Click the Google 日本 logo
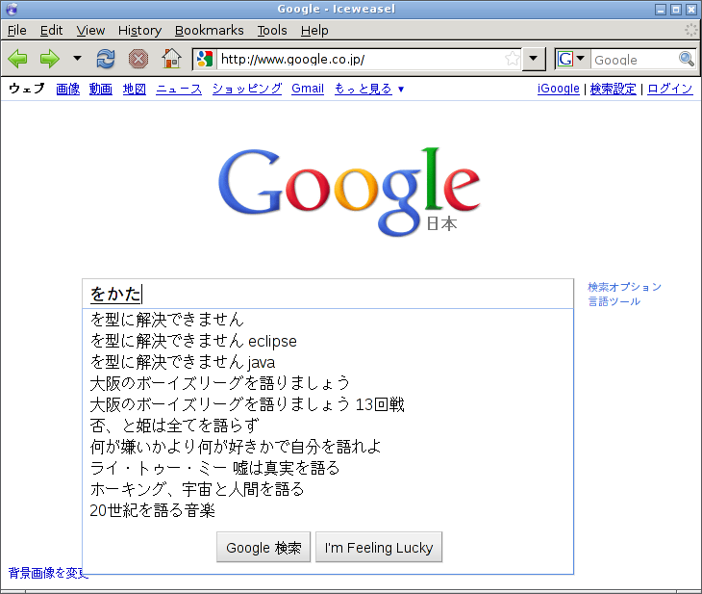This screenshot has width=702, height=594. pyautogui.click(x=349, y=192)
